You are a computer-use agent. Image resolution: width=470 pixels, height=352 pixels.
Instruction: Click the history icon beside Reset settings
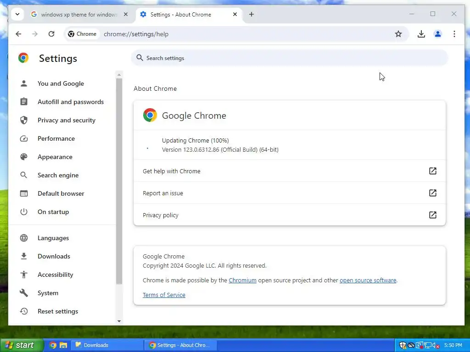(24, 311)
